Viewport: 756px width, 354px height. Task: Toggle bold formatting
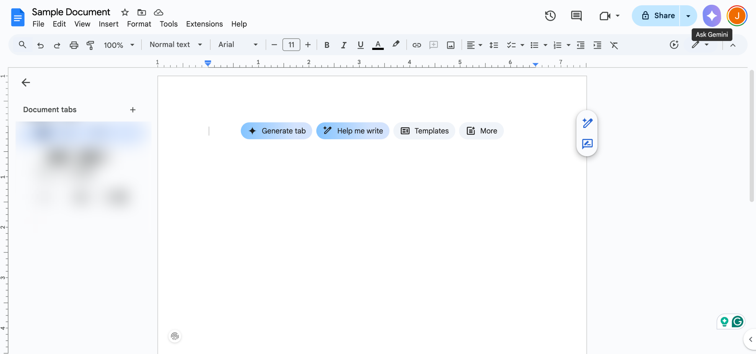click(327, 45)
